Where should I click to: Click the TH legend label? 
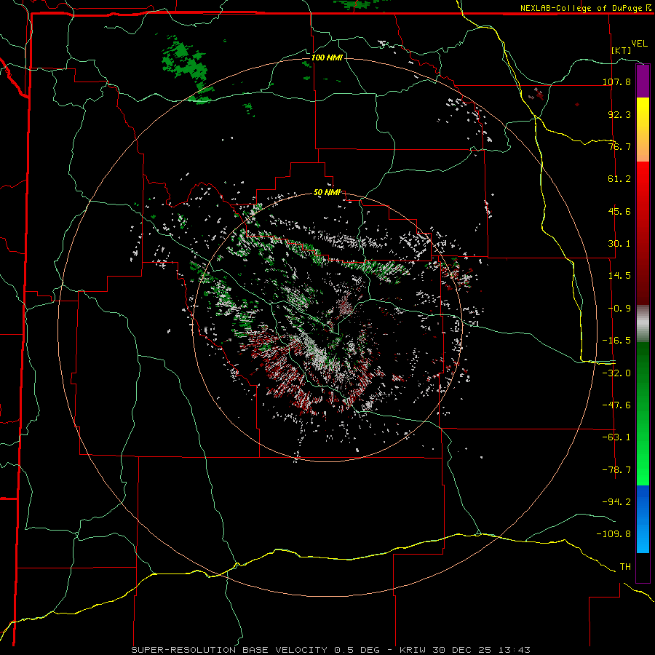(625, 566)
